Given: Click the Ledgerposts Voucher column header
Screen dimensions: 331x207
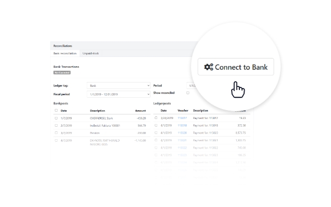Looking at the screenshot, I should click(x=183, y=110).
